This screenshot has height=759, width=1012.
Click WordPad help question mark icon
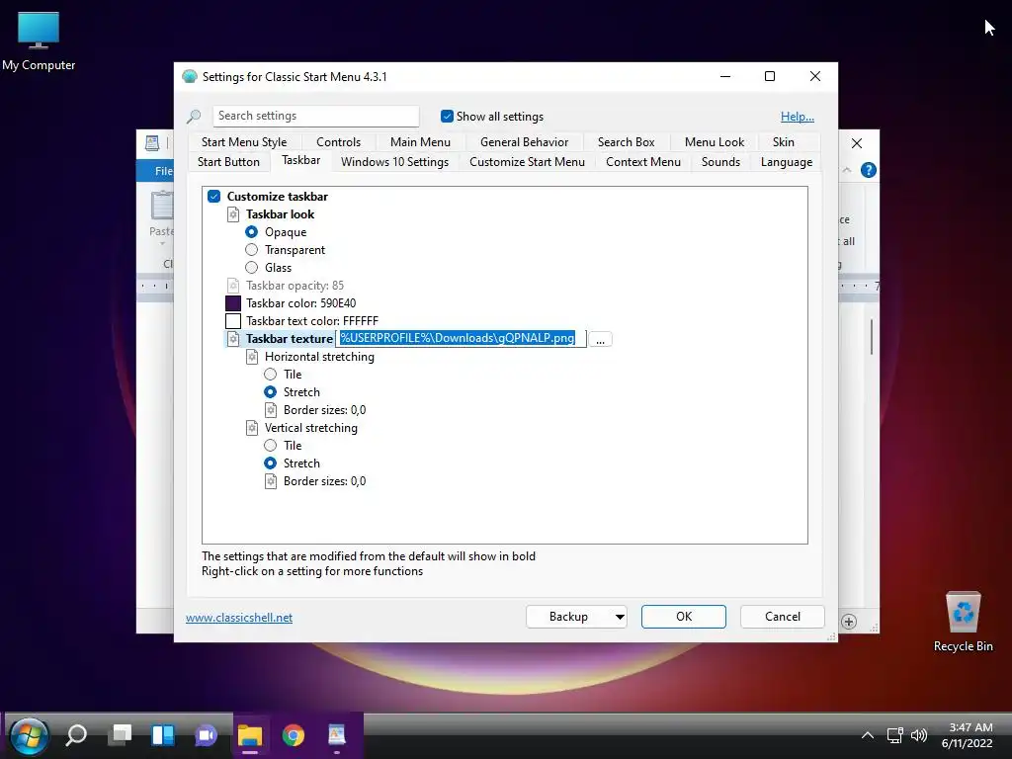[868, 170]
